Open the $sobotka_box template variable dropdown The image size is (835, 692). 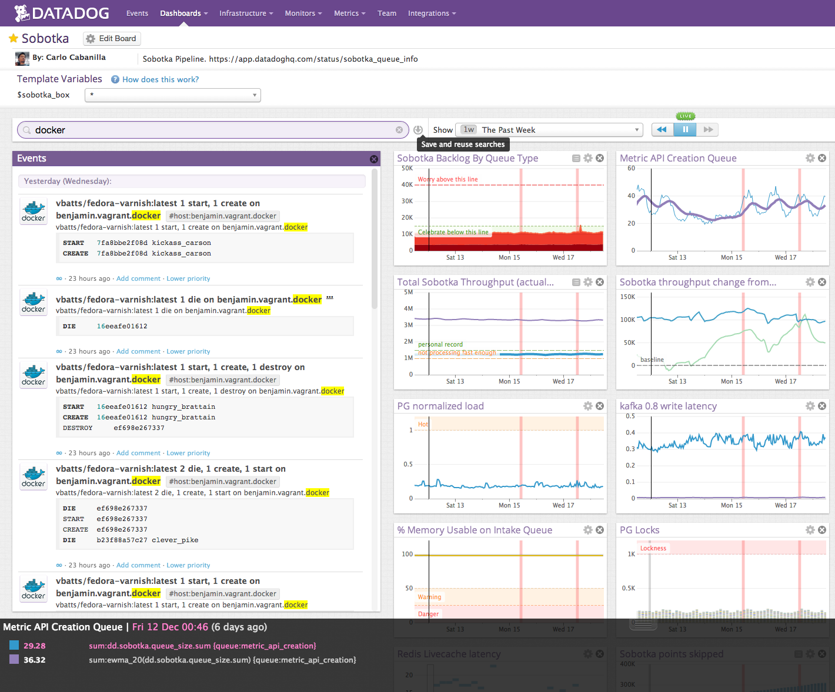point(173,95)
